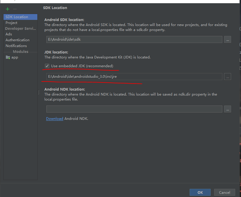Uncheck Use embedded JDK (recommended)

(x=47, y=66)
